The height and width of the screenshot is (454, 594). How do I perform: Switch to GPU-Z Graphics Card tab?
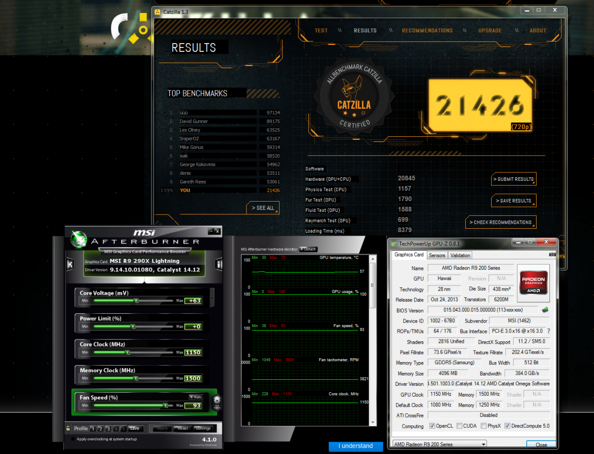click(x=409, y=255)
